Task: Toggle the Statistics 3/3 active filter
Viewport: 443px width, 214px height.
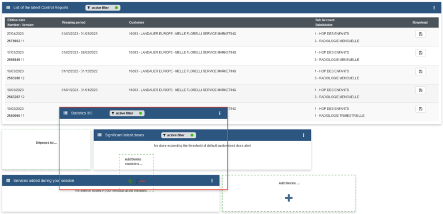Action: click(127, 113)
